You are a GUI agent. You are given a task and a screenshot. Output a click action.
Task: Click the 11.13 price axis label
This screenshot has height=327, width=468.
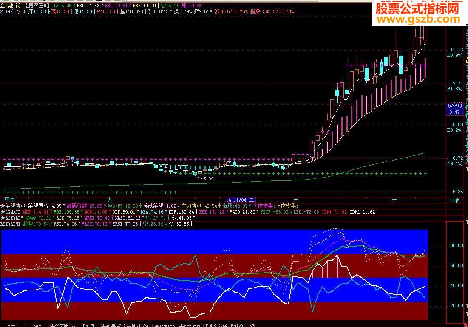pyautogui.click(x=457, y=50)
